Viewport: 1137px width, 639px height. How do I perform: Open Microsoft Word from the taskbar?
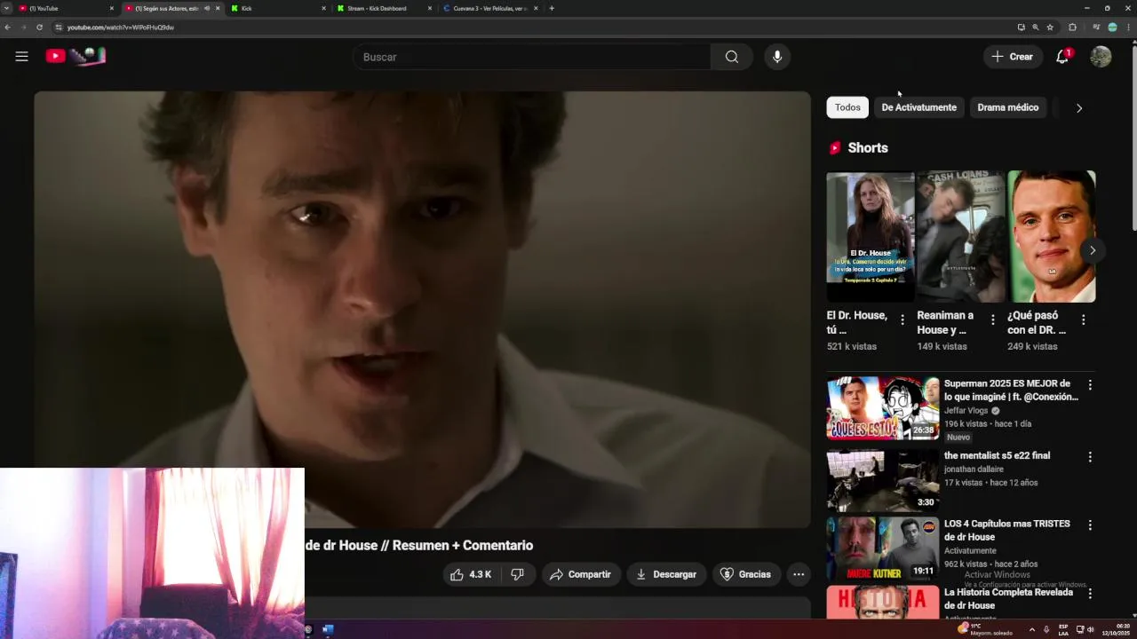coord(328,629)
